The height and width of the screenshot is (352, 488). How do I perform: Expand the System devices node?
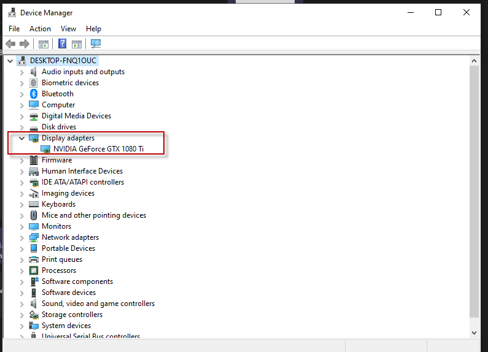pyautogui.click(x=21, y=326)
